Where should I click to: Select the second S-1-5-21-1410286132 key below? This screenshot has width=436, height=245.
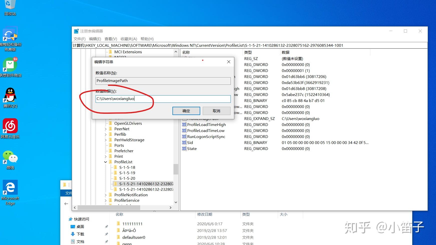146,189
